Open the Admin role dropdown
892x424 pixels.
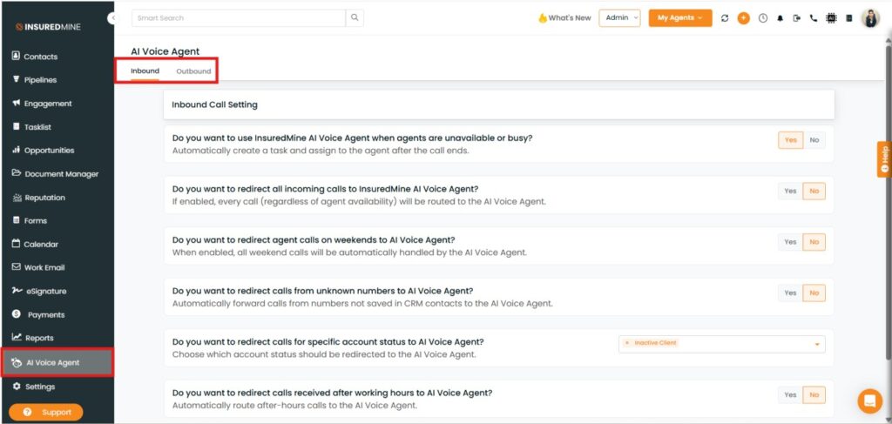pos(619,17)
